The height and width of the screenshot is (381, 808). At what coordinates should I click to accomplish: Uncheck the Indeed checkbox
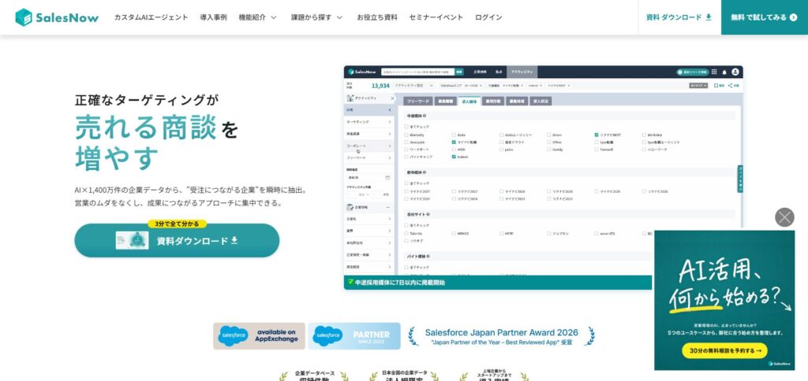454,157
